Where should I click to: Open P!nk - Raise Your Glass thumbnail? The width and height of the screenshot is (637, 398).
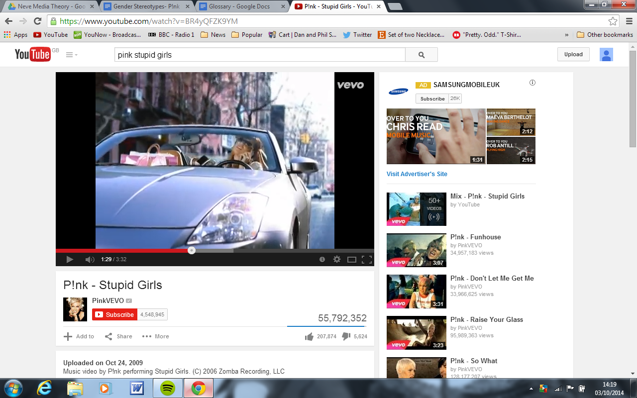[417, 333]
